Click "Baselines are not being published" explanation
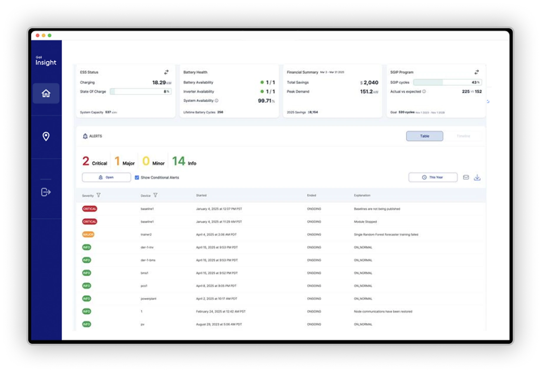The width and height of the screenshot is (541, 372). tap(377, 209)
